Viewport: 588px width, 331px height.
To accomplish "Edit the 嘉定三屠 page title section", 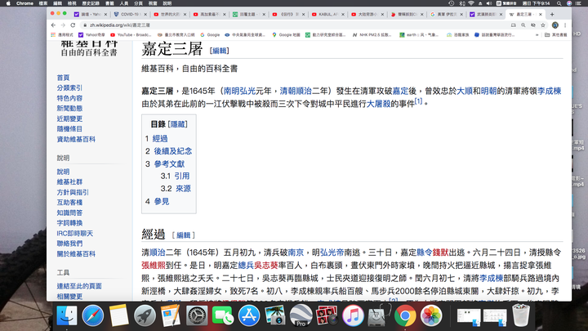I will [x=220, y=51].
